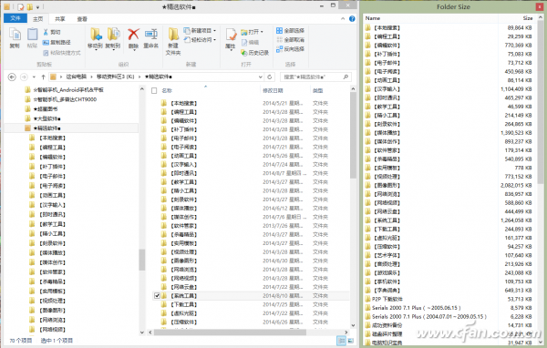Sort by the 类型 (Type) column header

point(318,91)
